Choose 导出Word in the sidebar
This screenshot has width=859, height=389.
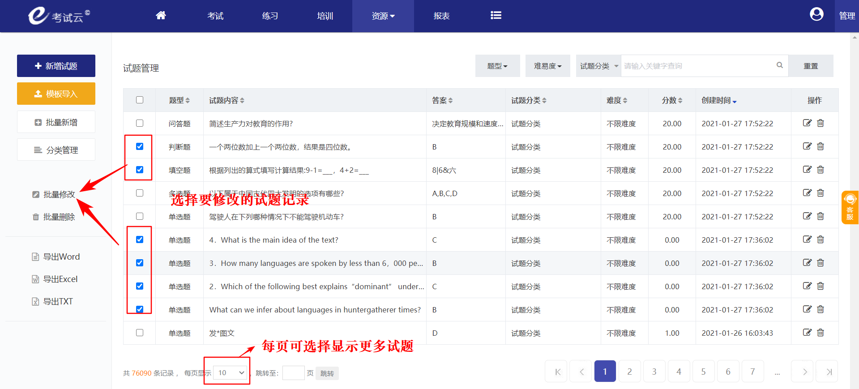(56, 256)
